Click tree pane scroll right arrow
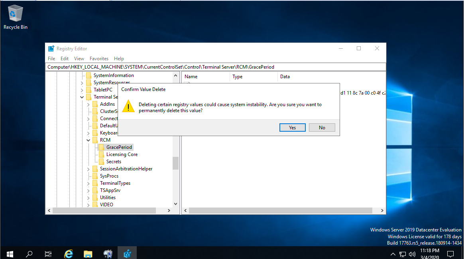The image size is (464, 259). click(x=169, y=210)
